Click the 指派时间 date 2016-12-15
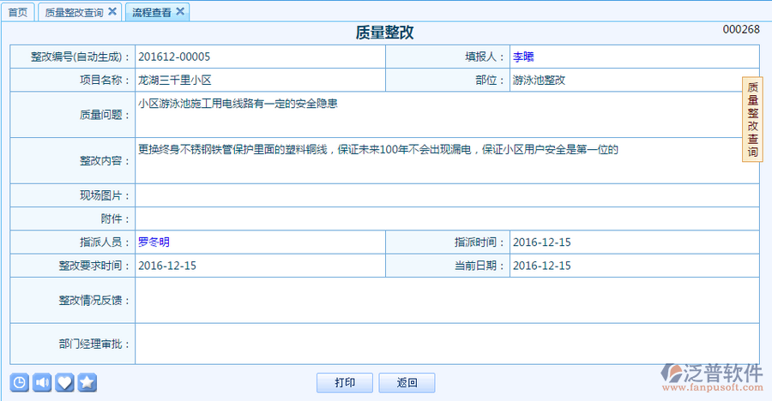The height and width of the screenshot is (401, 772). click(x=542, y=242)
